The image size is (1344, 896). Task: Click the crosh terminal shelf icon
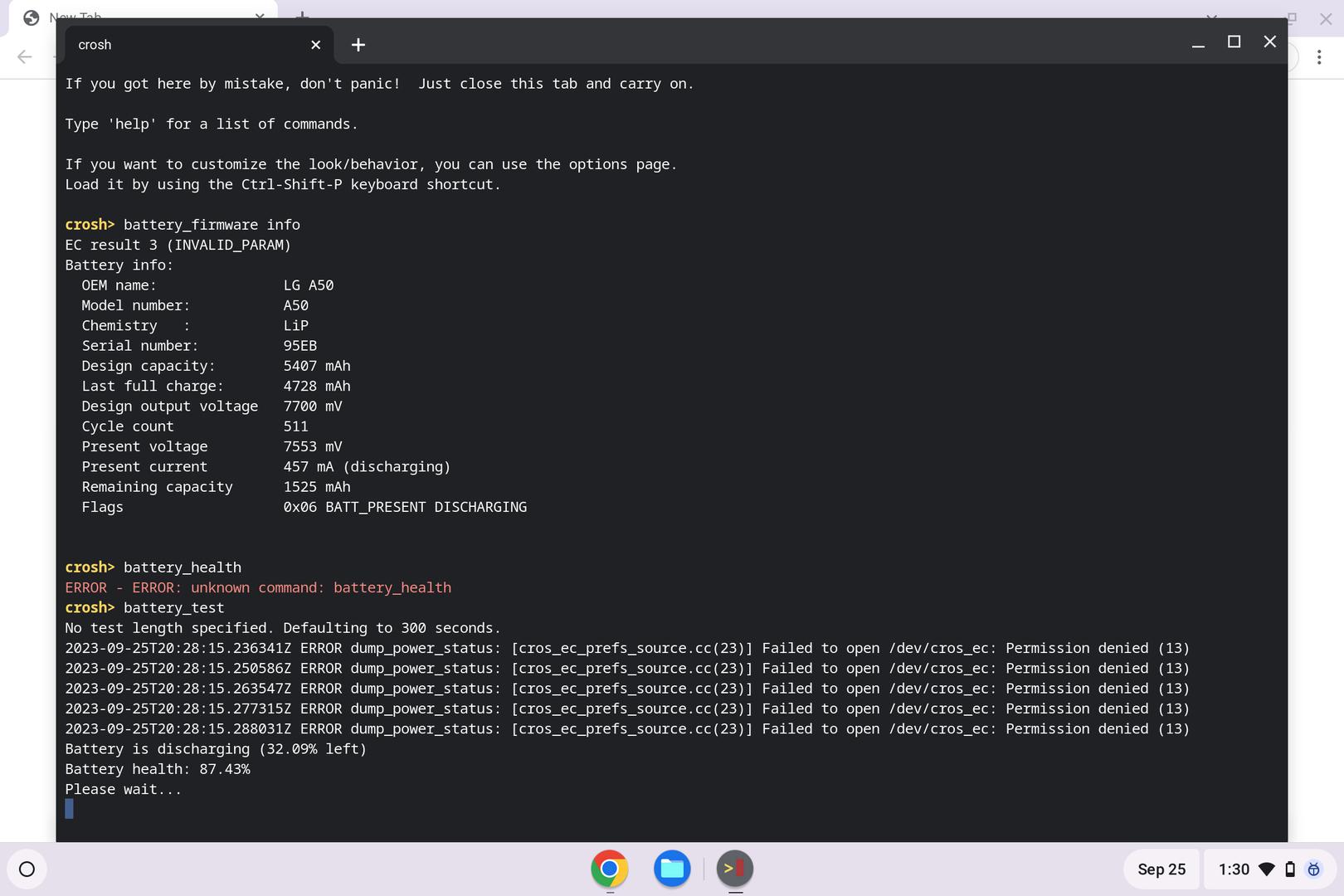[734, 869]
